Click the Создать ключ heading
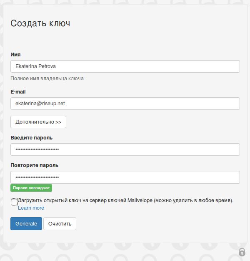Image resolution: width=250 pixels, height=261 pixels. (x=40, y=23)
